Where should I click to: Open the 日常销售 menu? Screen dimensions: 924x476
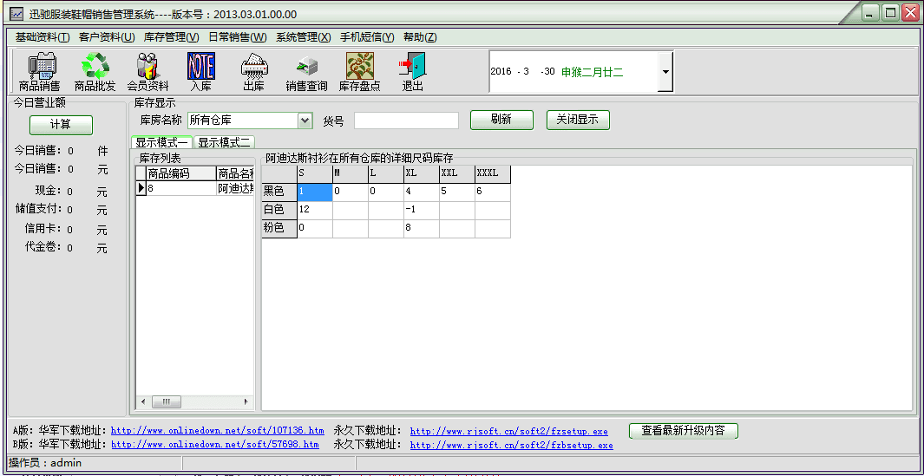[237, 37]
